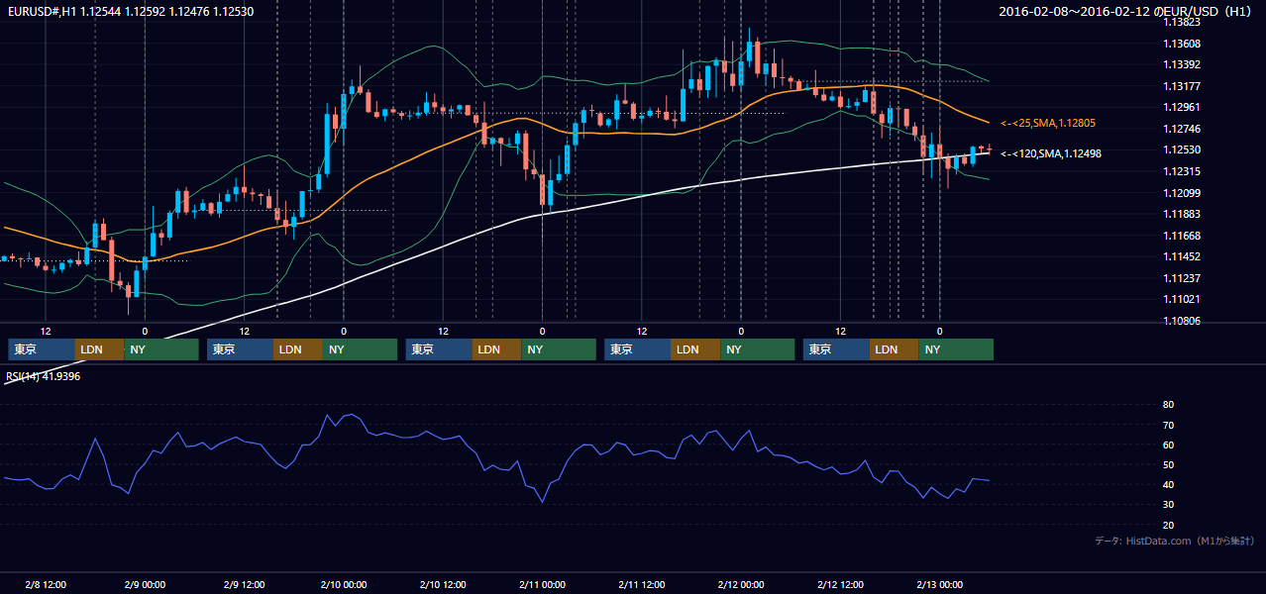Select the 2016-02-08〜2016-02-12 EUR/USD heading
The height and width of the screenshot is (594, 1266).
pyautogui.click(x=1127, y=11)
